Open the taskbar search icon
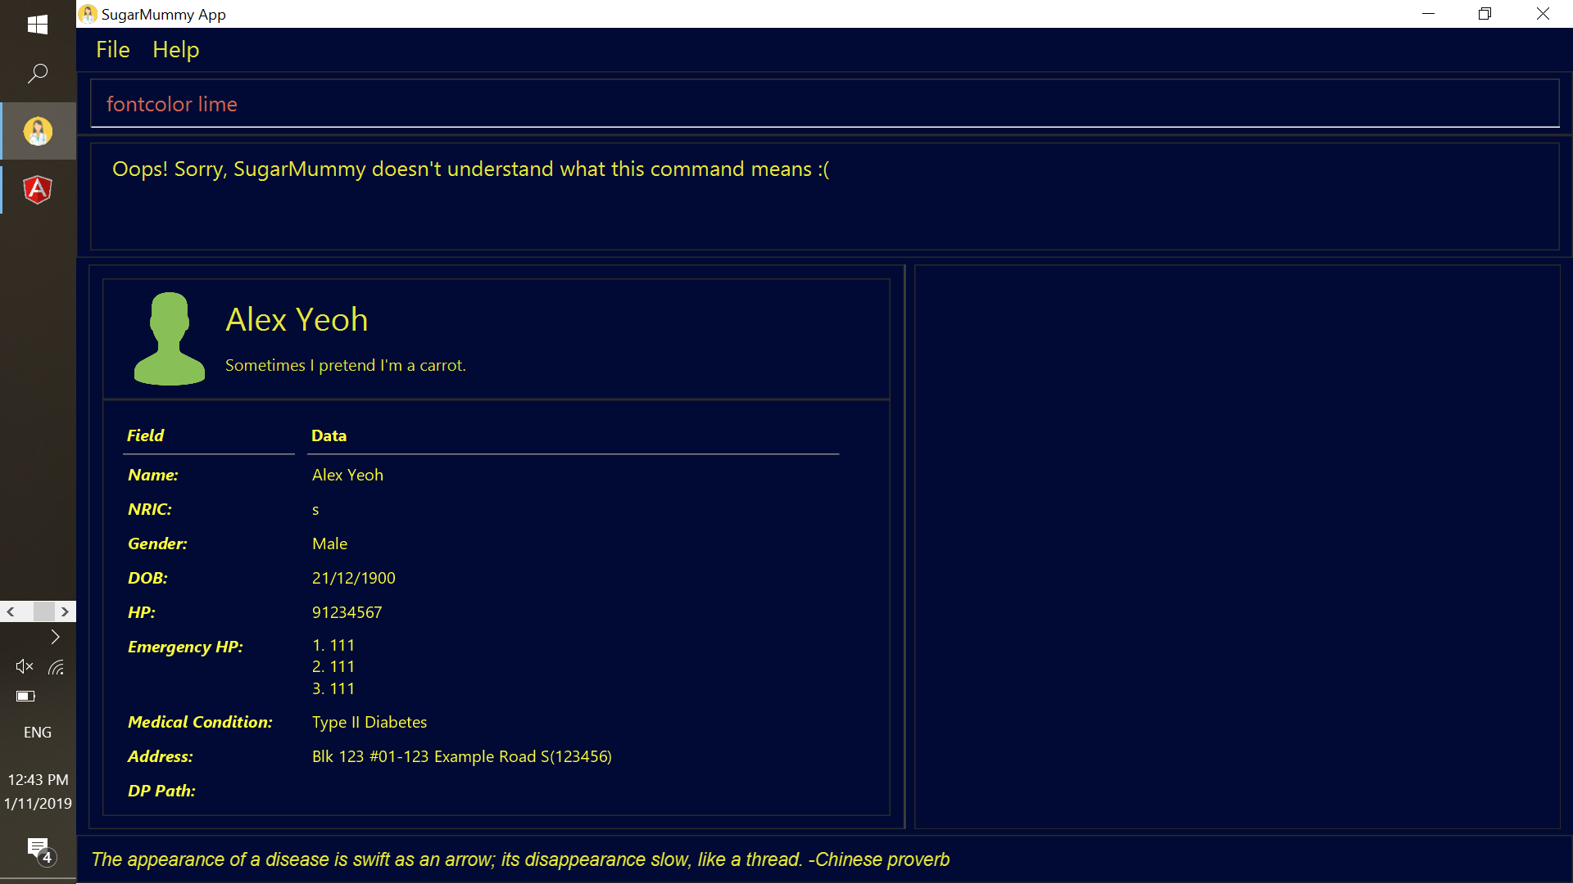Viewport: 1573px width, 884px height. click(x=38, y=74)
